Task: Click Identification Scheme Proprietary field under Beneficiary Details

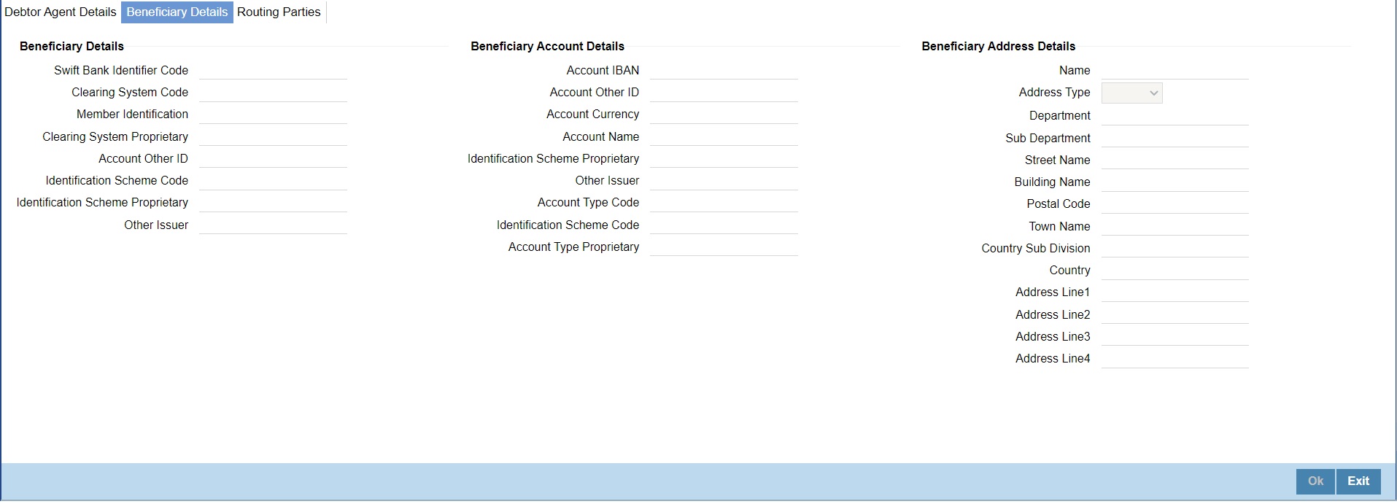Action: [273, 202]
